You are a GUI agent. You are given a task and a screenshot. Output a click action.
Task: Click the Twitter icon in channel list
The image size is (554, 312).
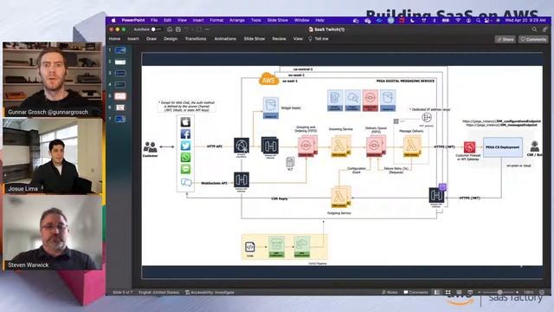coord(185,146)
